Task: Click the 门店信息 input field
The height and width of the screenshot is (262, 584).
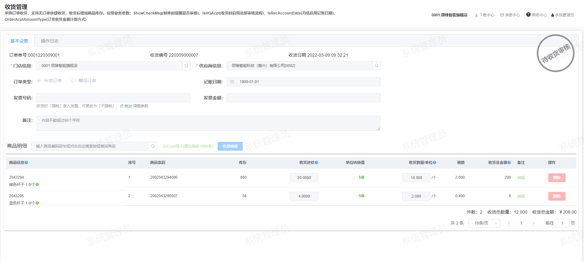Action: (x=110, y=66)
